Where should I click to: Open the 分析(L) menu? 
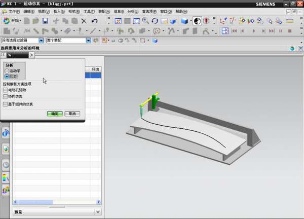(x=133, y=12)
